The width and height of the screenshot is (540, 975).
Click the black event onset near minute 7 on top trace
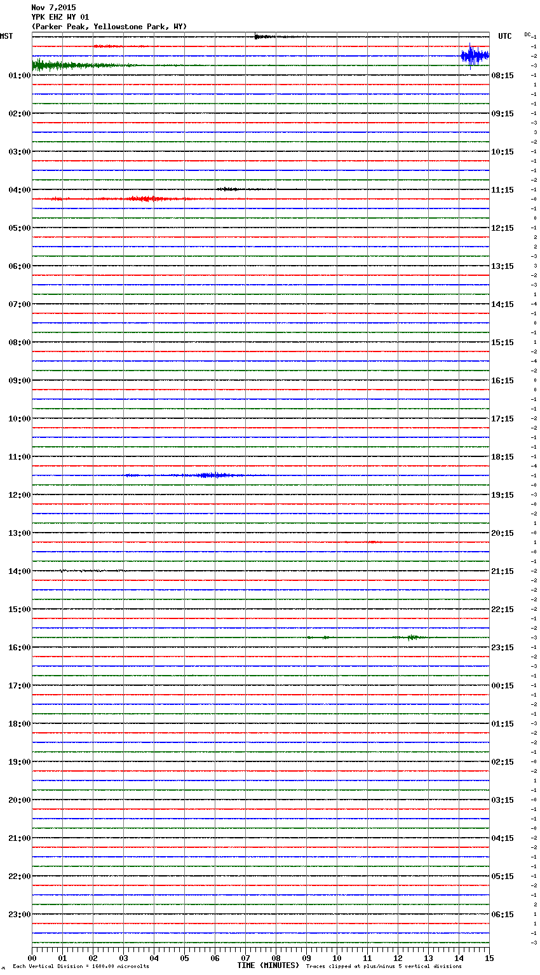[264, 36]
